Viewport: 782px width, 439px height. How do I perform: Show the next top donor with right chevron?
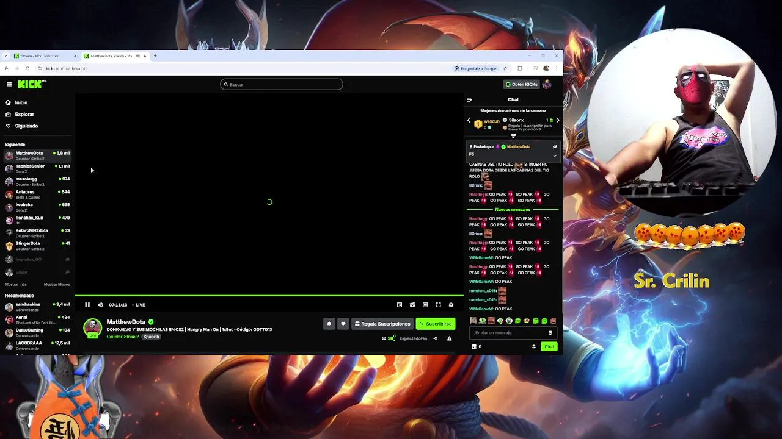(x=557, y=120)
